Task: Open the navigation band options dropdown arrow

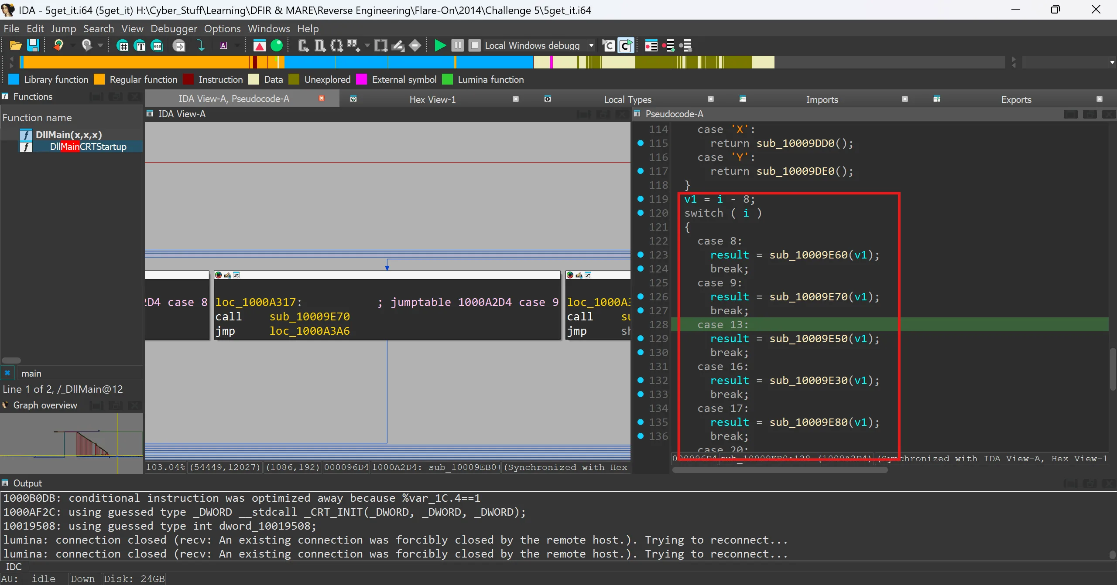Action: click(1112, 62)
